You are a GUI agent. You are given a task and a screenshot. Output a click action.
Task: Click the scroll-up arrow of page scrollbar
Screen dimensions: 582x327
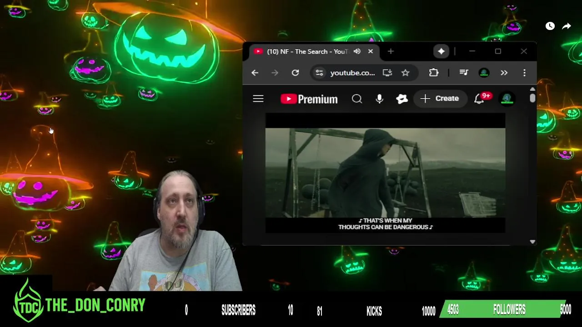coord(532,89)
